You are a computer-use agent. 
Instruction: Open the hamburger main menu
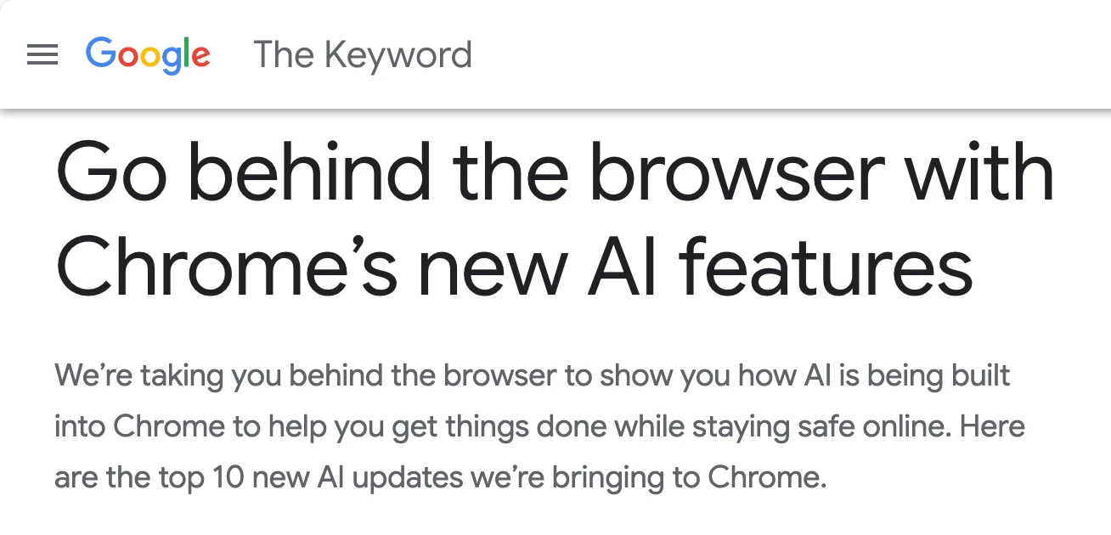pyautogui.click(x=42, y=55)
